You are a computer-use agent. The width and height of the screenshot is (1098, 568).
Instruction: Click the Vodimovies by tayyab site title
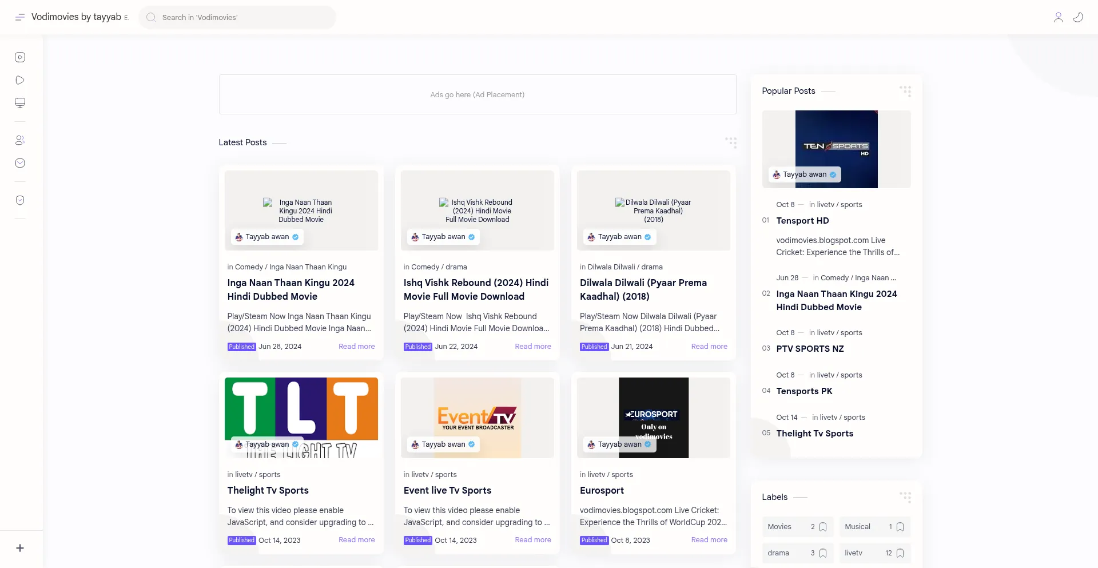[76, 17]
